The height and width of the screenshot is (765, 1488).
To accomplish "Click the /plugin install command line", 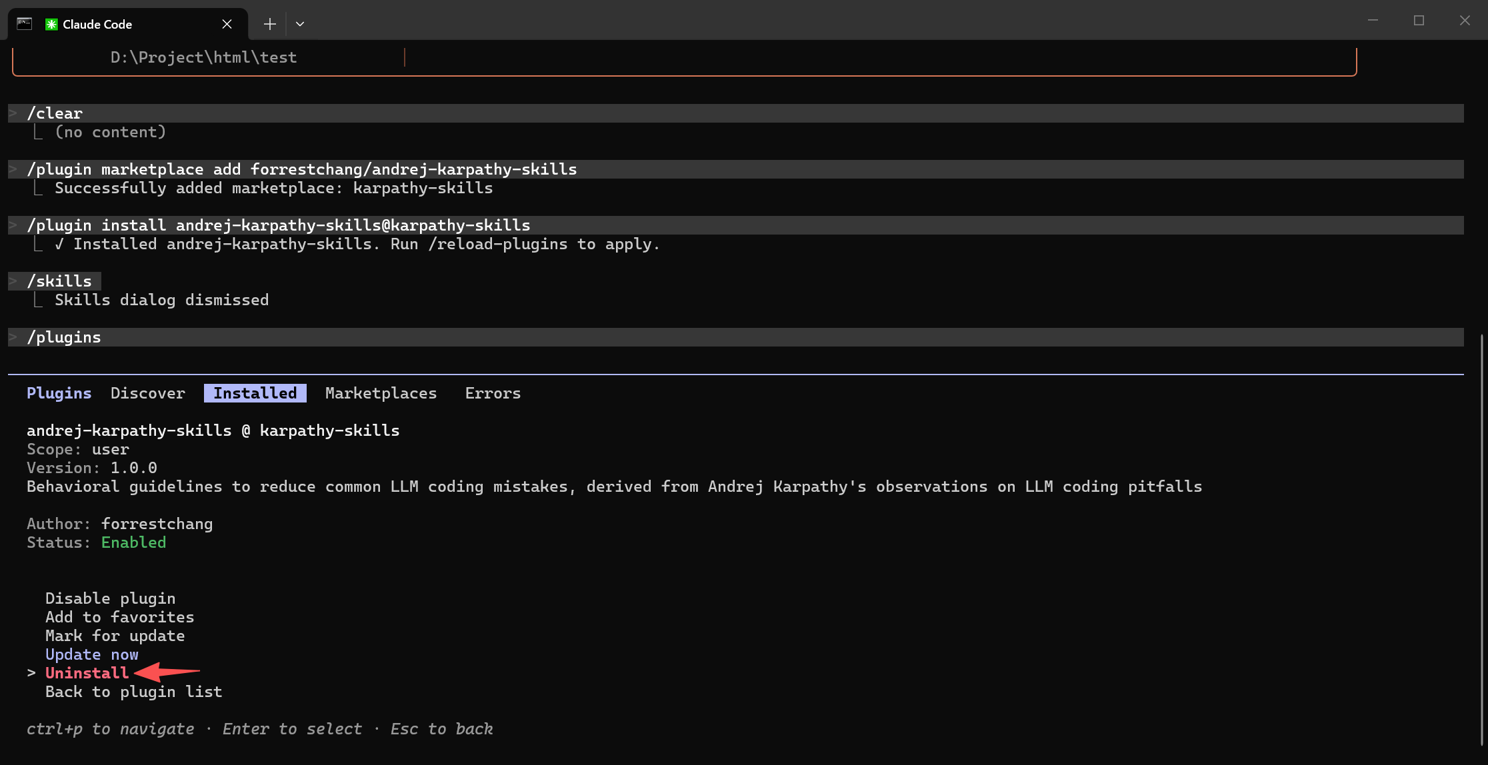I will [736, 225].
